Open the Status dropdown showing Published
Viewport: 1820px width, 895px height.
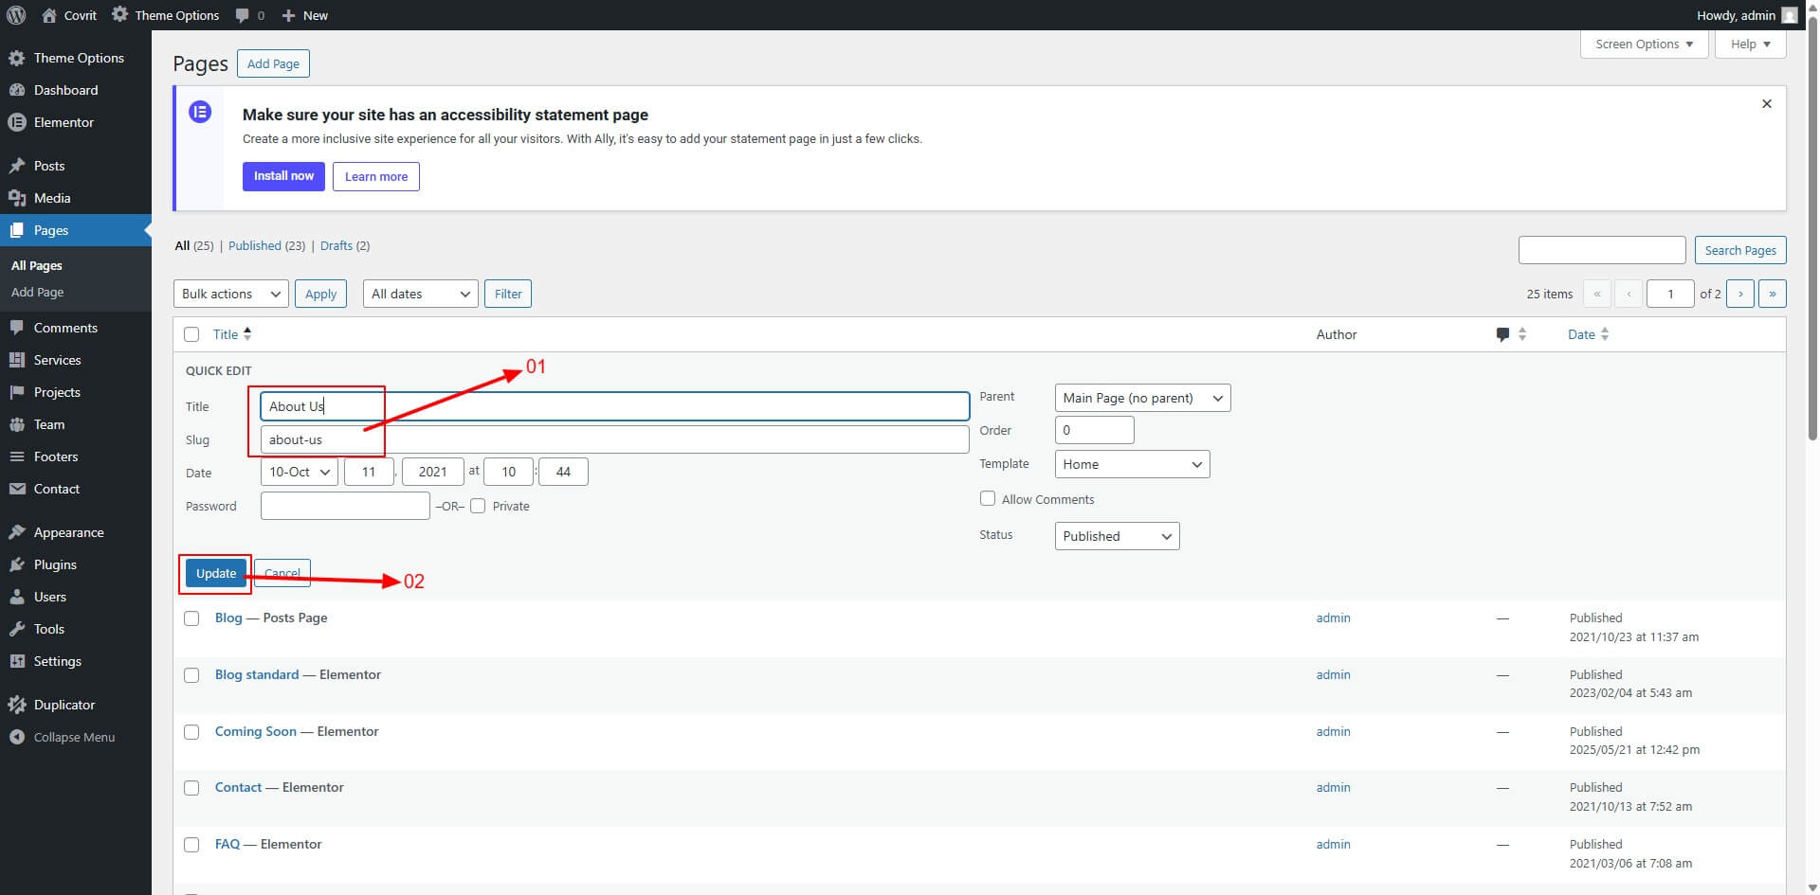[1117, 536]
